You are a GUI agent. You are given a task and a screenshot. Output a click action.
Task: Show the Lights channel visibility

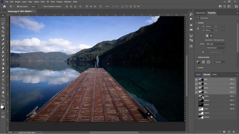196,96
